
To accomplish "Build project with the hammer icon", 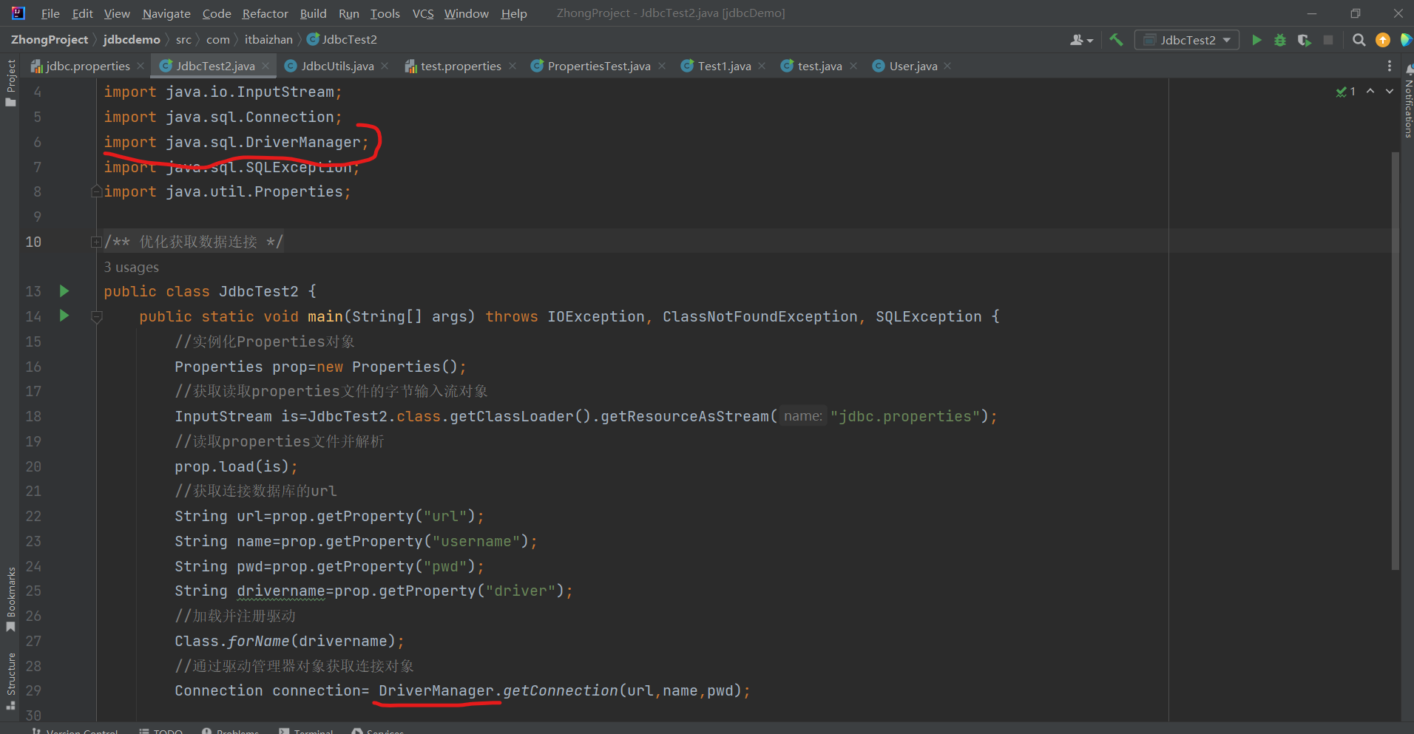I will 1116,40.
